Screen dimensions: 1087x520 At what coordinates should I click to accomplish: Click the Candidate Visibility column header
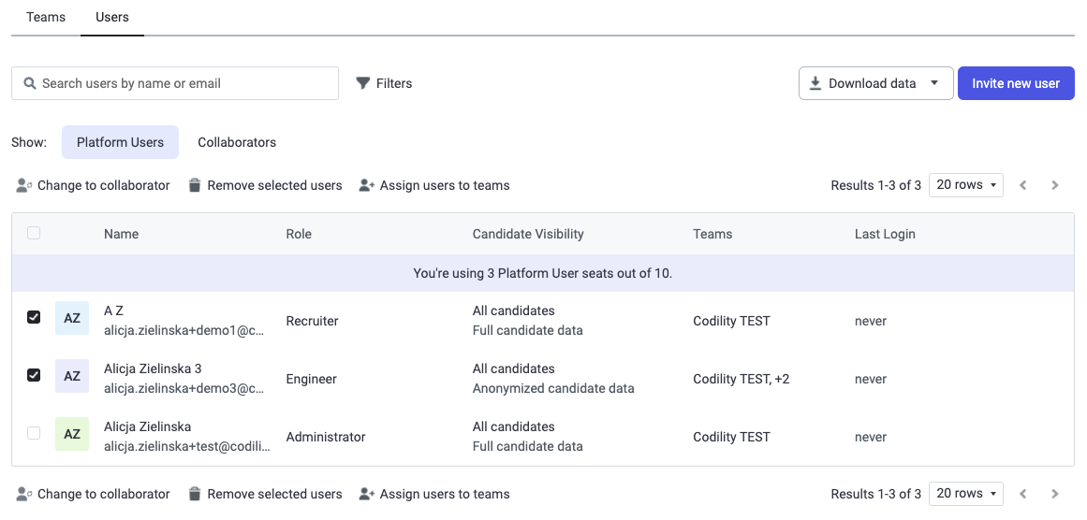pyautogui.click(x=528, y=234)
